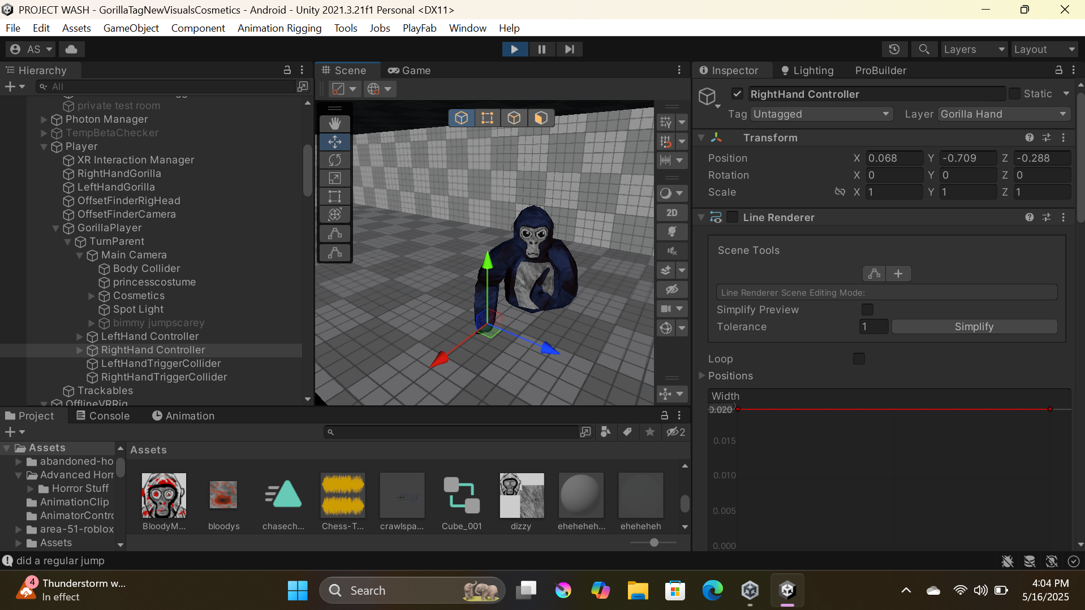The width and height of the screenshot is (1085, 610).
Task: Open Windows Search box in taskbar
Action: [x=412, y=590]
